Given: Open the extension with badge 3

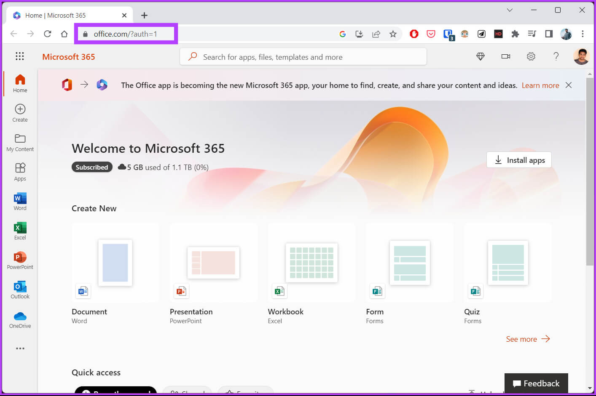Looking at the screenshot, I should click(448, 35).
